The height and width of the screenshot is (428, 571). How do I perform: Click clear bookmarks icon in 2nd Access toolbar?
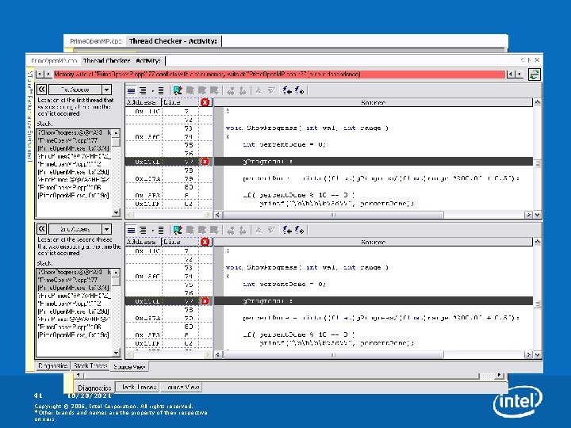point(214,230)
